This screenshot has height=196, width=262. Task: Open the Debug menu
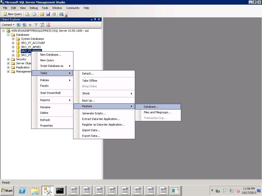[x=34, y=8]
